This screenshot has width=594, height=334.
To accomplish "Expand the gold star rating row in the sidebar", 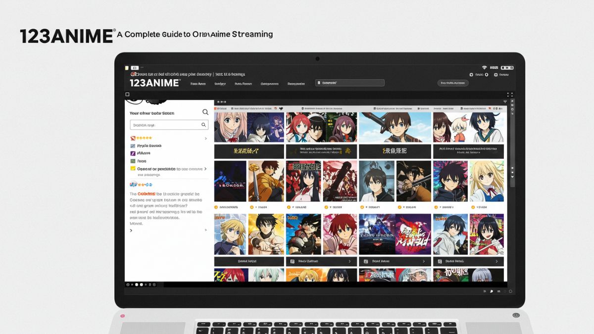I will [205, 139].
